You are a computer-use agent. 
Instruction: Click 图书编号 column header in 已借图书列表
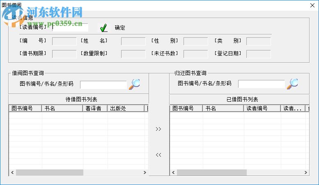coord(186,108)
